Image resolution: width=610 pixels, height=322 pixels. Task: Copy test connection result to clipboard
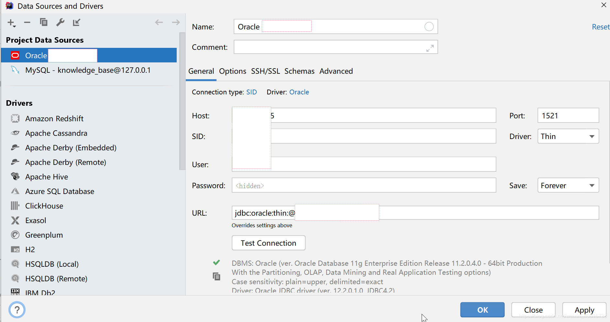click(x=216, y=276)
